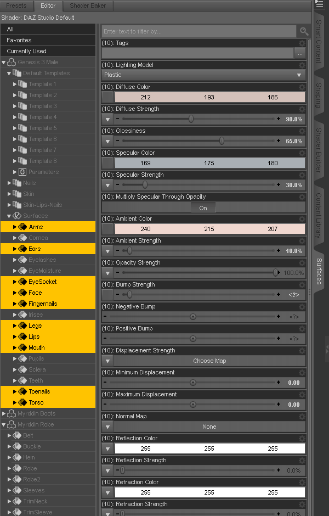Open the gear settings for Opacity Strength
The height and width of the screenshot is (516, 329).
(x=302, y=262)
